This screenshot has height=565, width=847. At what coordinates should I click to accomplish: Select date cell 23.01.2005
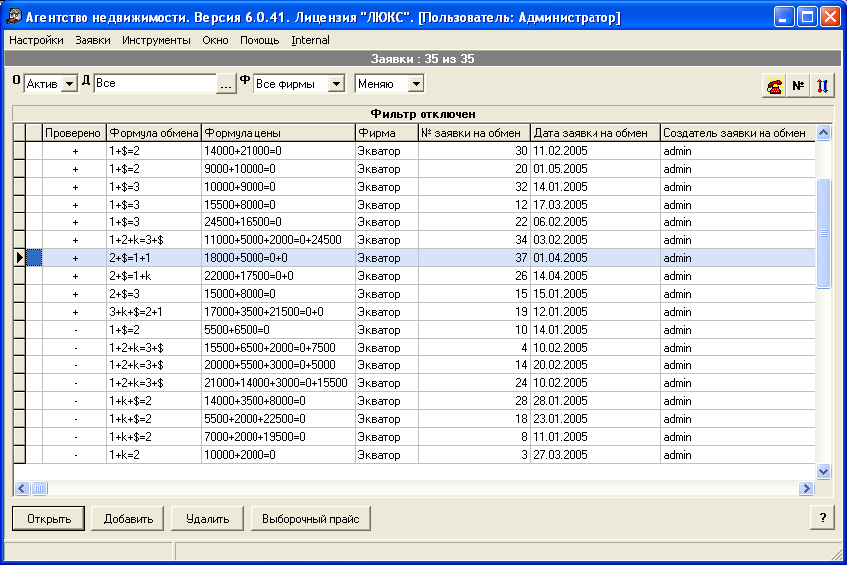tap(595, 419)
